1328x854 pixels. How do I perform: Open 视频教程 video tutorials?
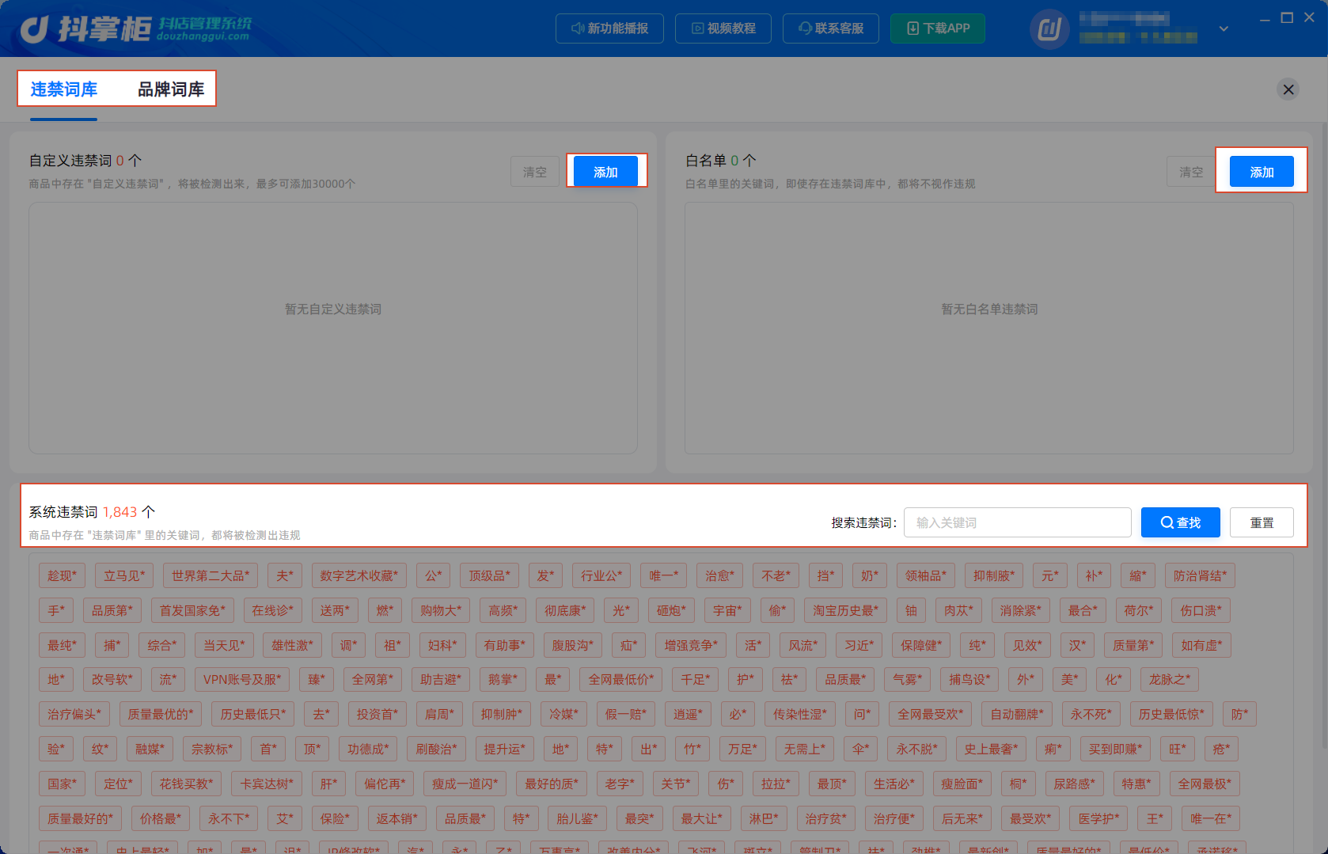[x=723, y=28]
